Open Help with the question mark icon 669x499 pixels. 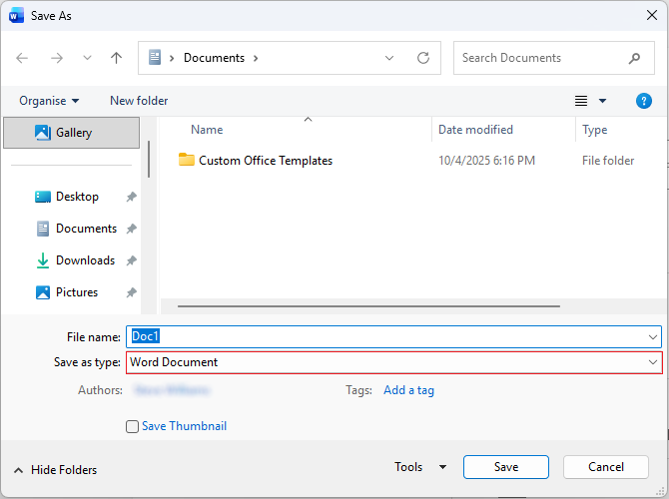(643, 101)
